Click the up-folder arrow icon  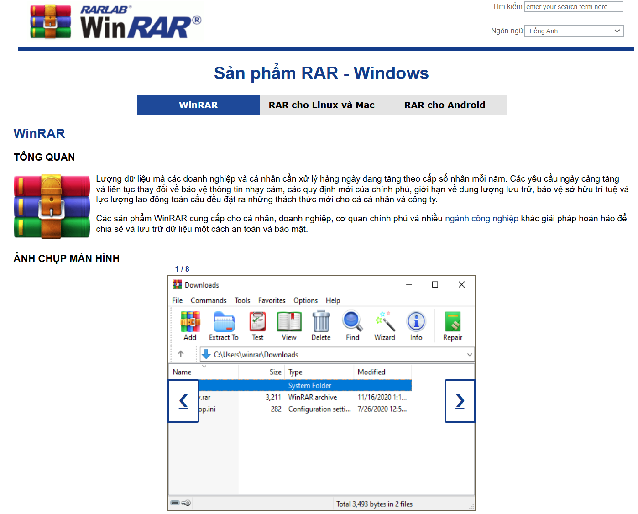pyautogui.click(x=181, y=354)
